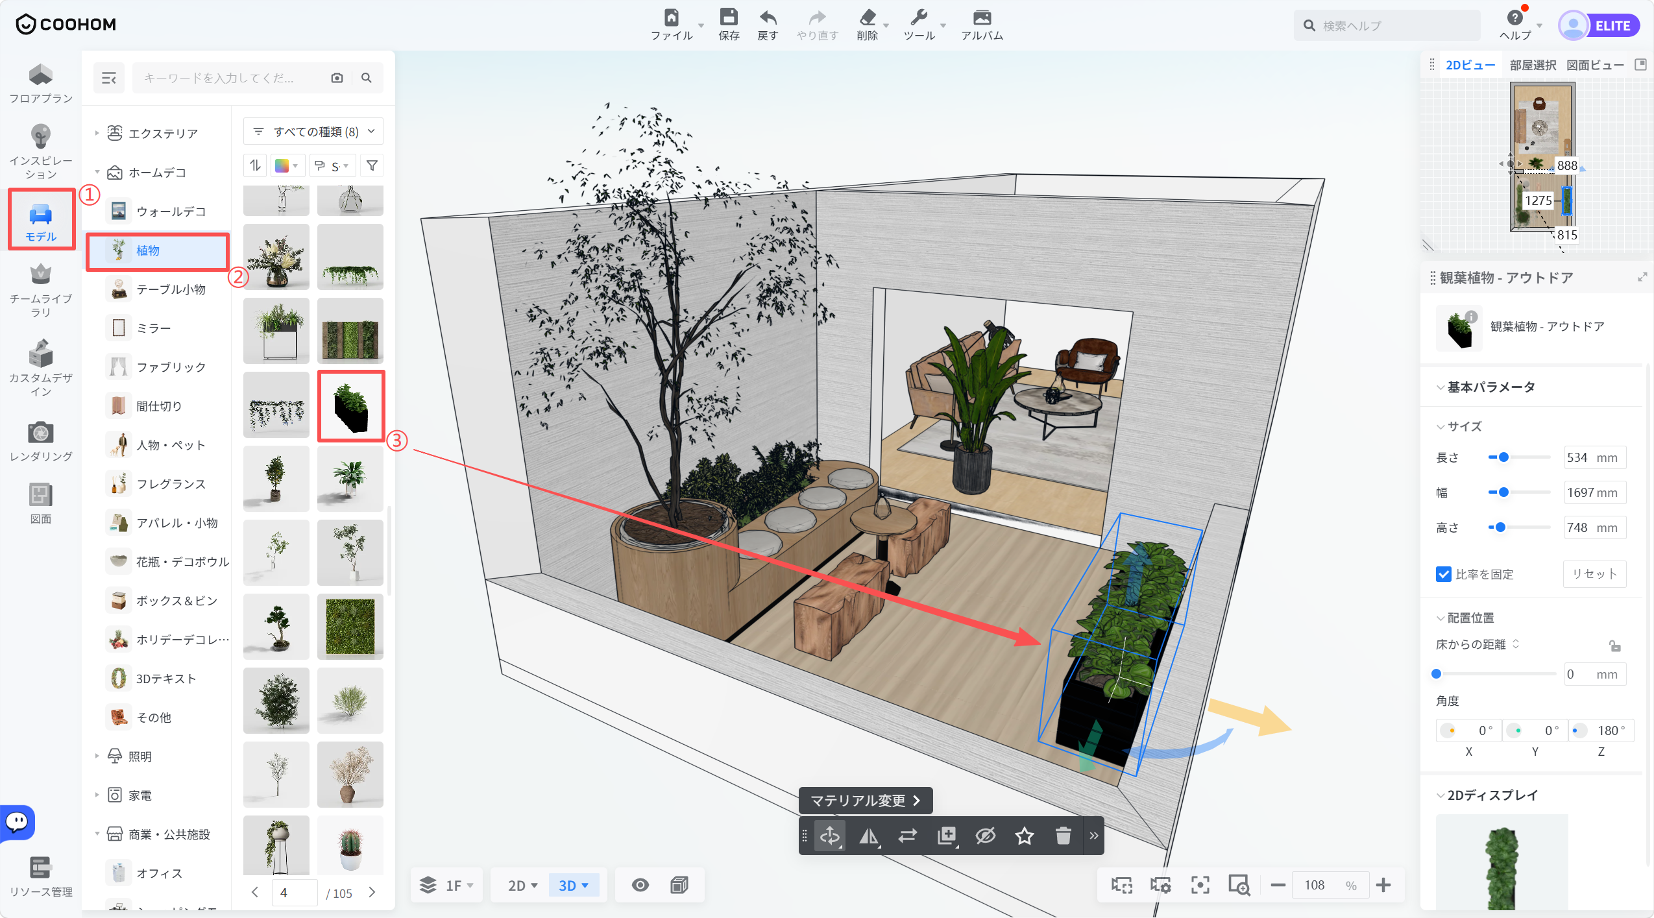
Task: Zoom in with the plus button
Action: point(1383,885)
